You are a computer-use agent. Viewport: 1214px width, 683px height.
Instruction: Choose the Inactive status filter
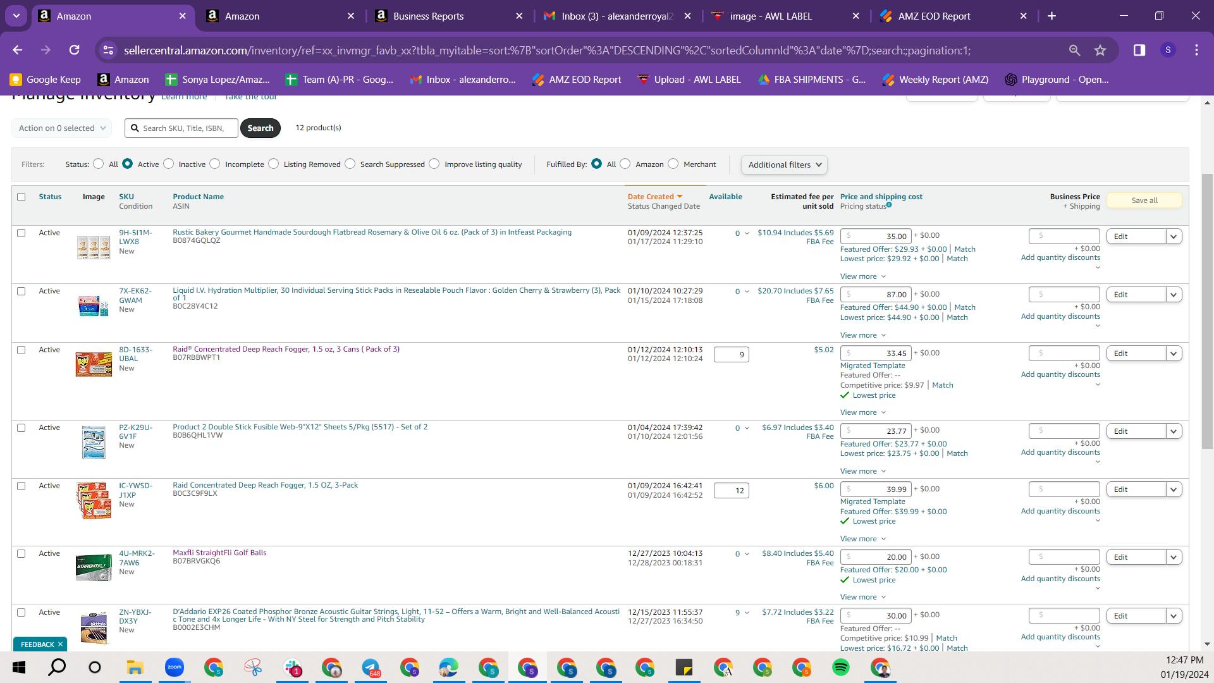(x=169, y=164)
